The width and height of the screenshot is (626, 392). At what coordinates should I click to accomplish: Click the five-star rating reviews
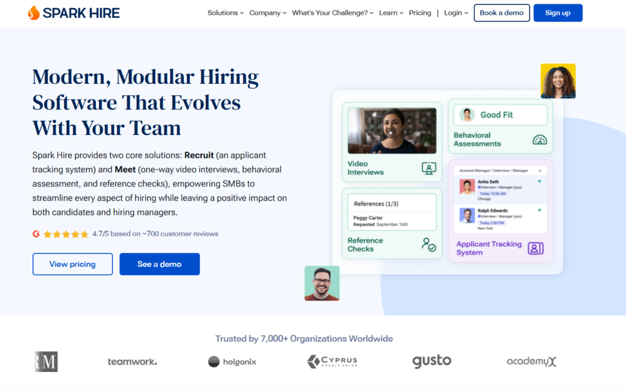[66, 234]
